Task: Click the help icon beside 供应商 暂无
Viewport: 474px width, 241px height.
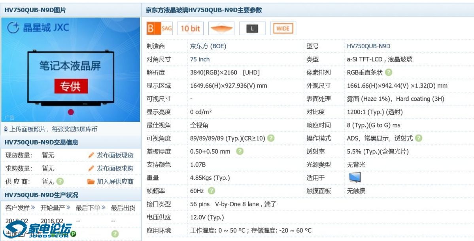Action: click(60, 181)
